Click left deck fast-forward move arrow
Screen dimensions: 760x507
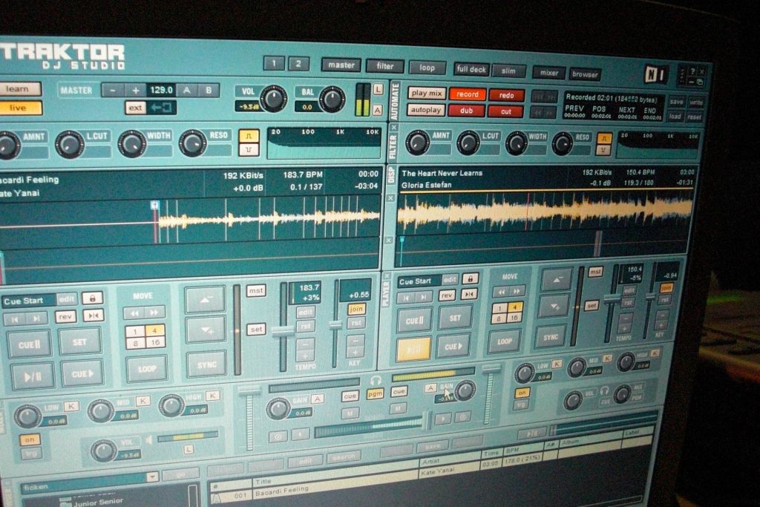[154, 313]
